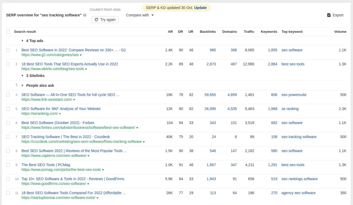Click top keyword seo rankings software
Image resolution: width=353 pixels, height=205 pixels.
click(300, 179)
